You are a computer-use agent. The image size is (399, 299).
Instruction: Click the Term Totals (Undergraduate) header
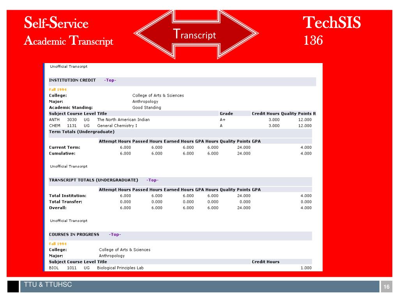coord(82,132)
